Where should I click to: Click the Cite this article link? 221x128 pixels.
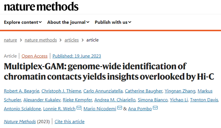[70, 122]
